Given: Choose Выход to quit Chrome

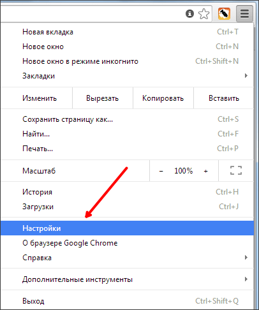Looking at the screenshot, I should click(x=127, y=301).
